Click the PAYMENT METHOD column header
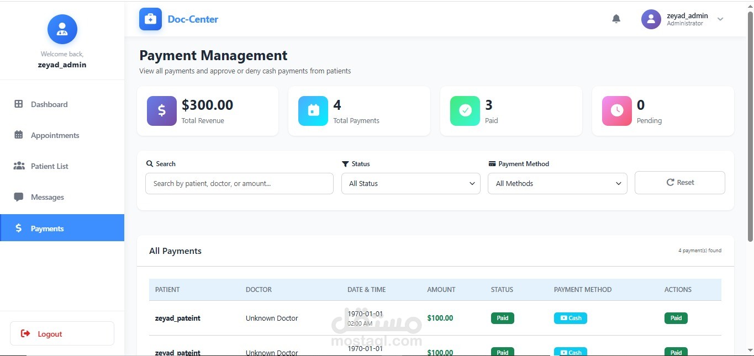 pos(583,290)
